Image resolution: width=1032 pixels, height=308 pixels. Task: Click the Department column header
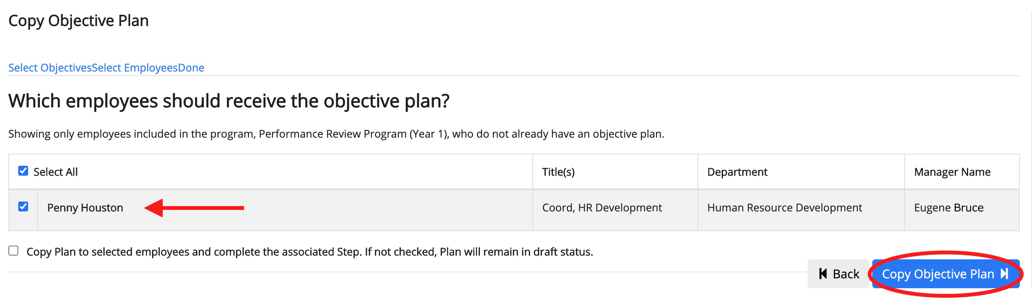[x=737, y=172]
